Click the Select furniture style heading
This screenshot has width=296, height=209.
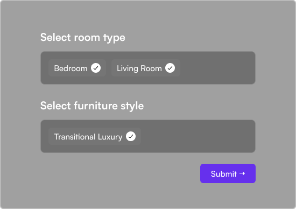tap(92, 106)
